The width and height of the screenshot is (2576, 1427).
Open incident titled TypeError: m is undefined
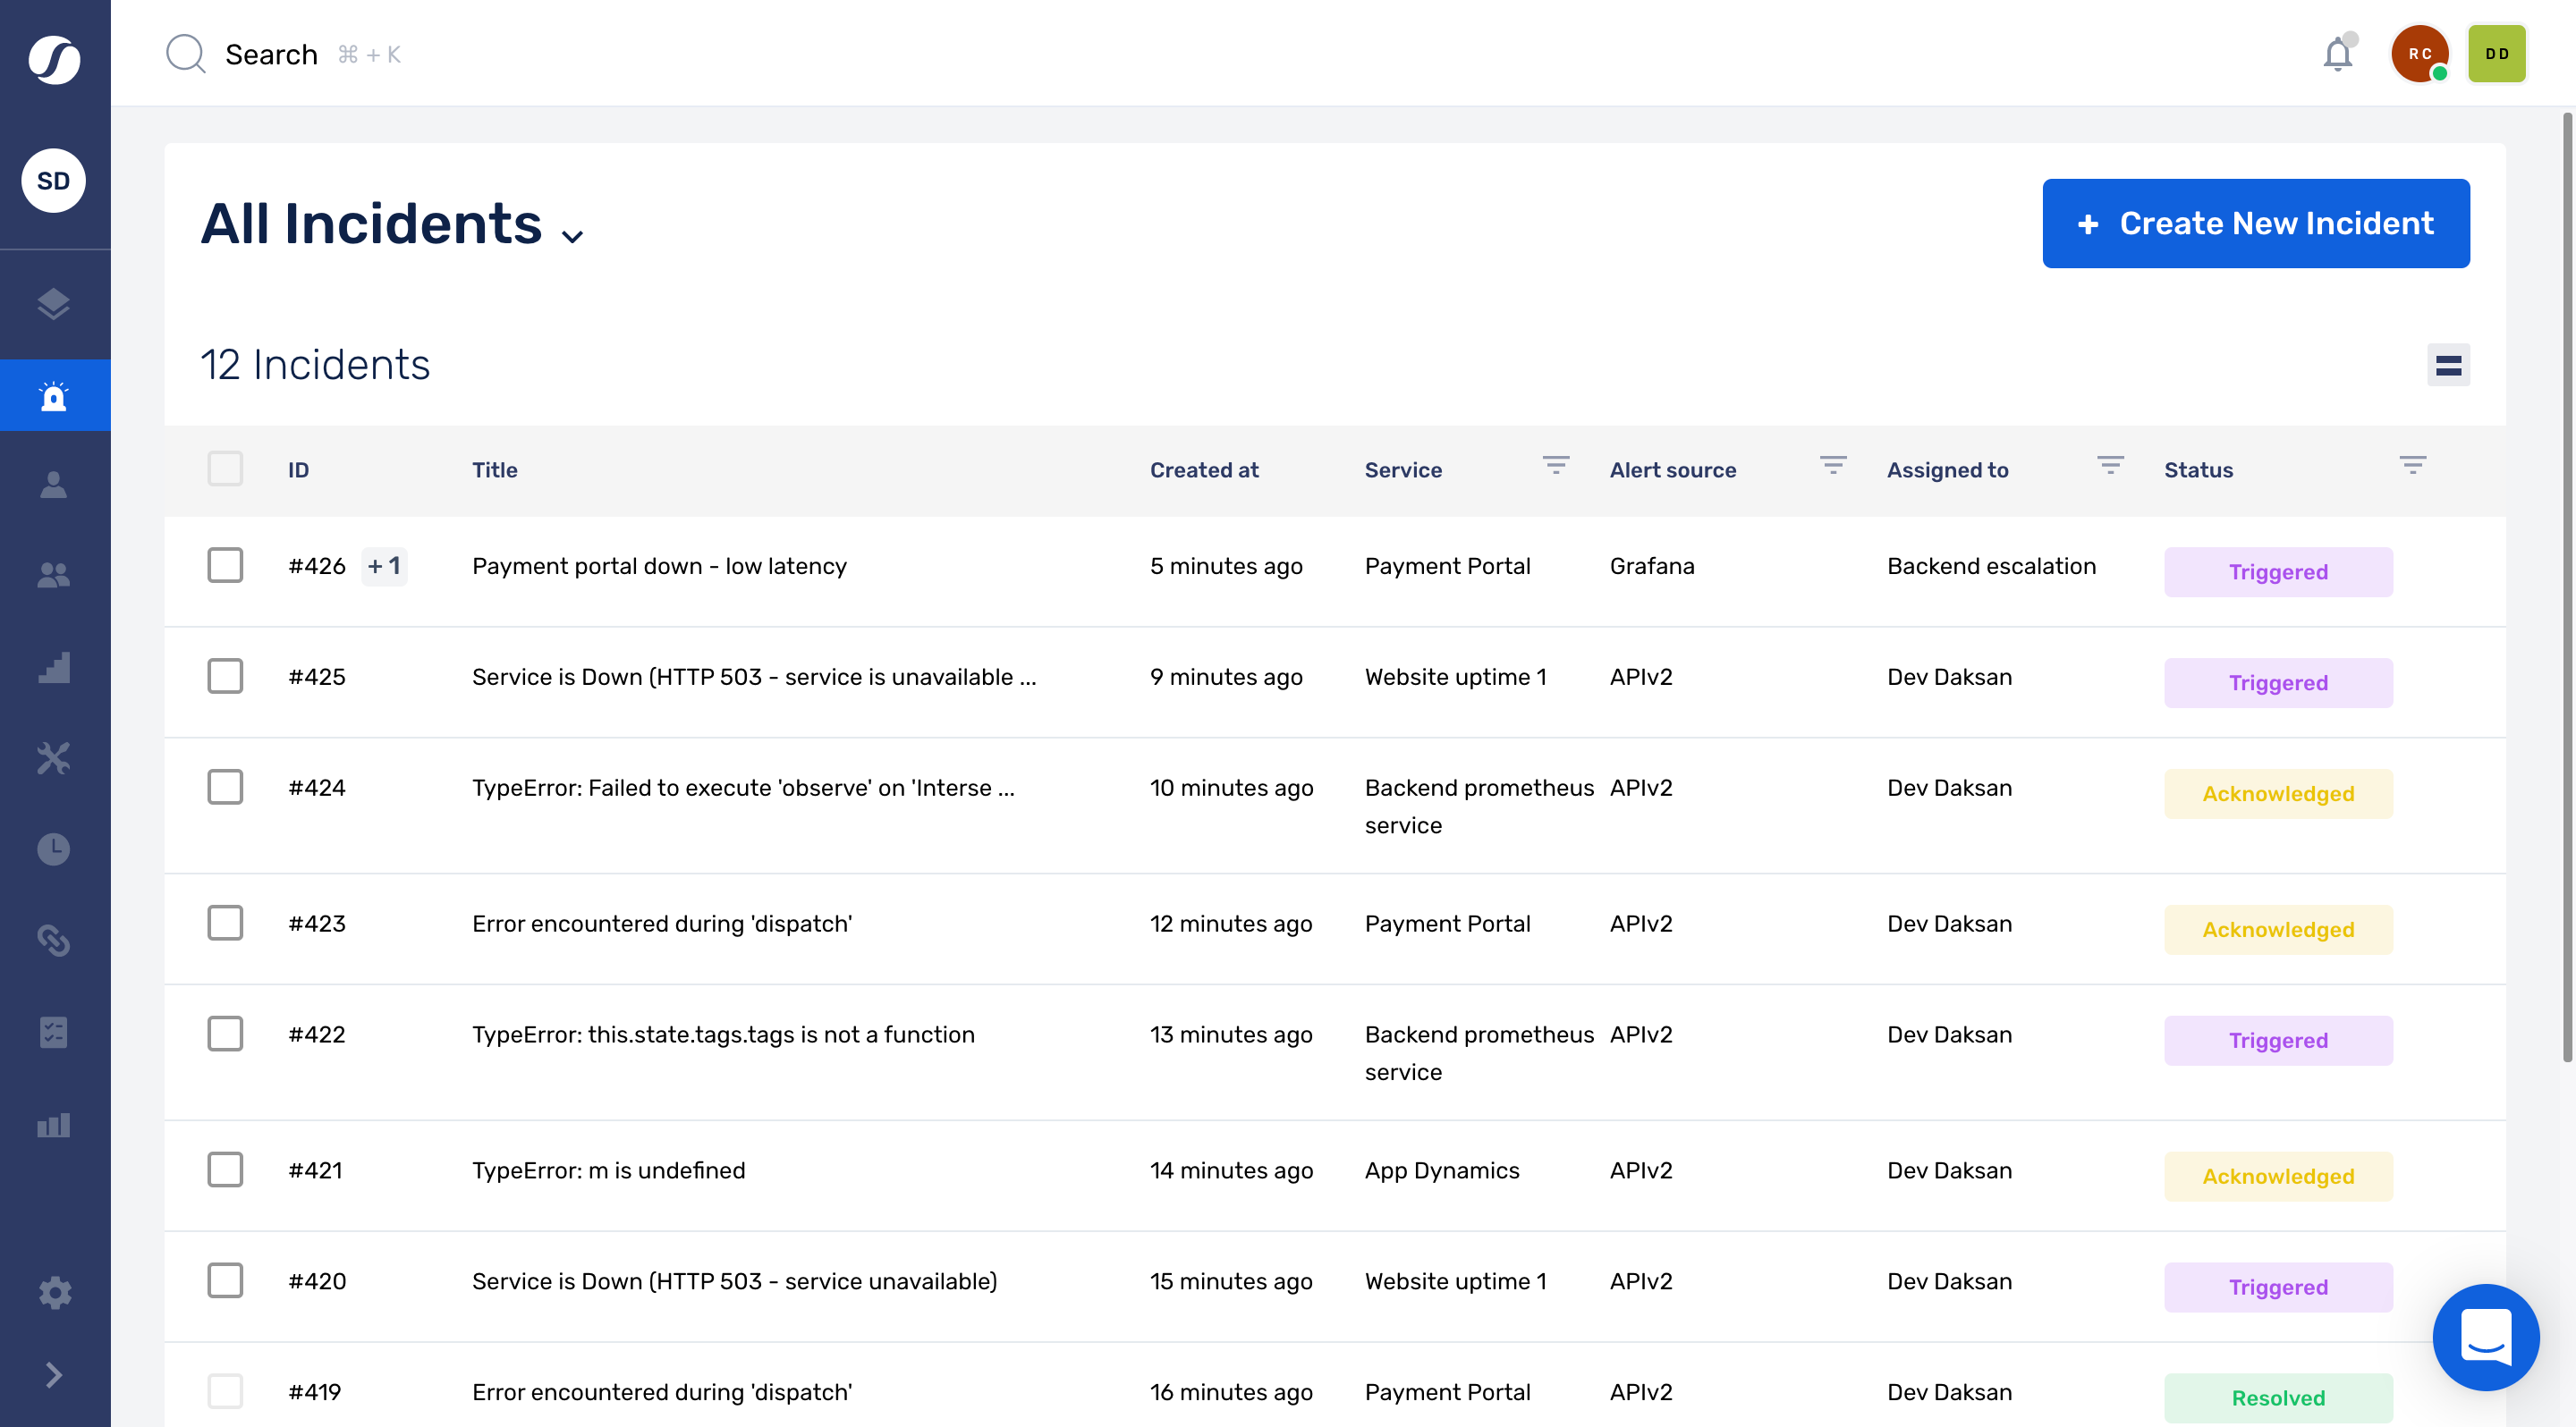(x=608, y=1170)
